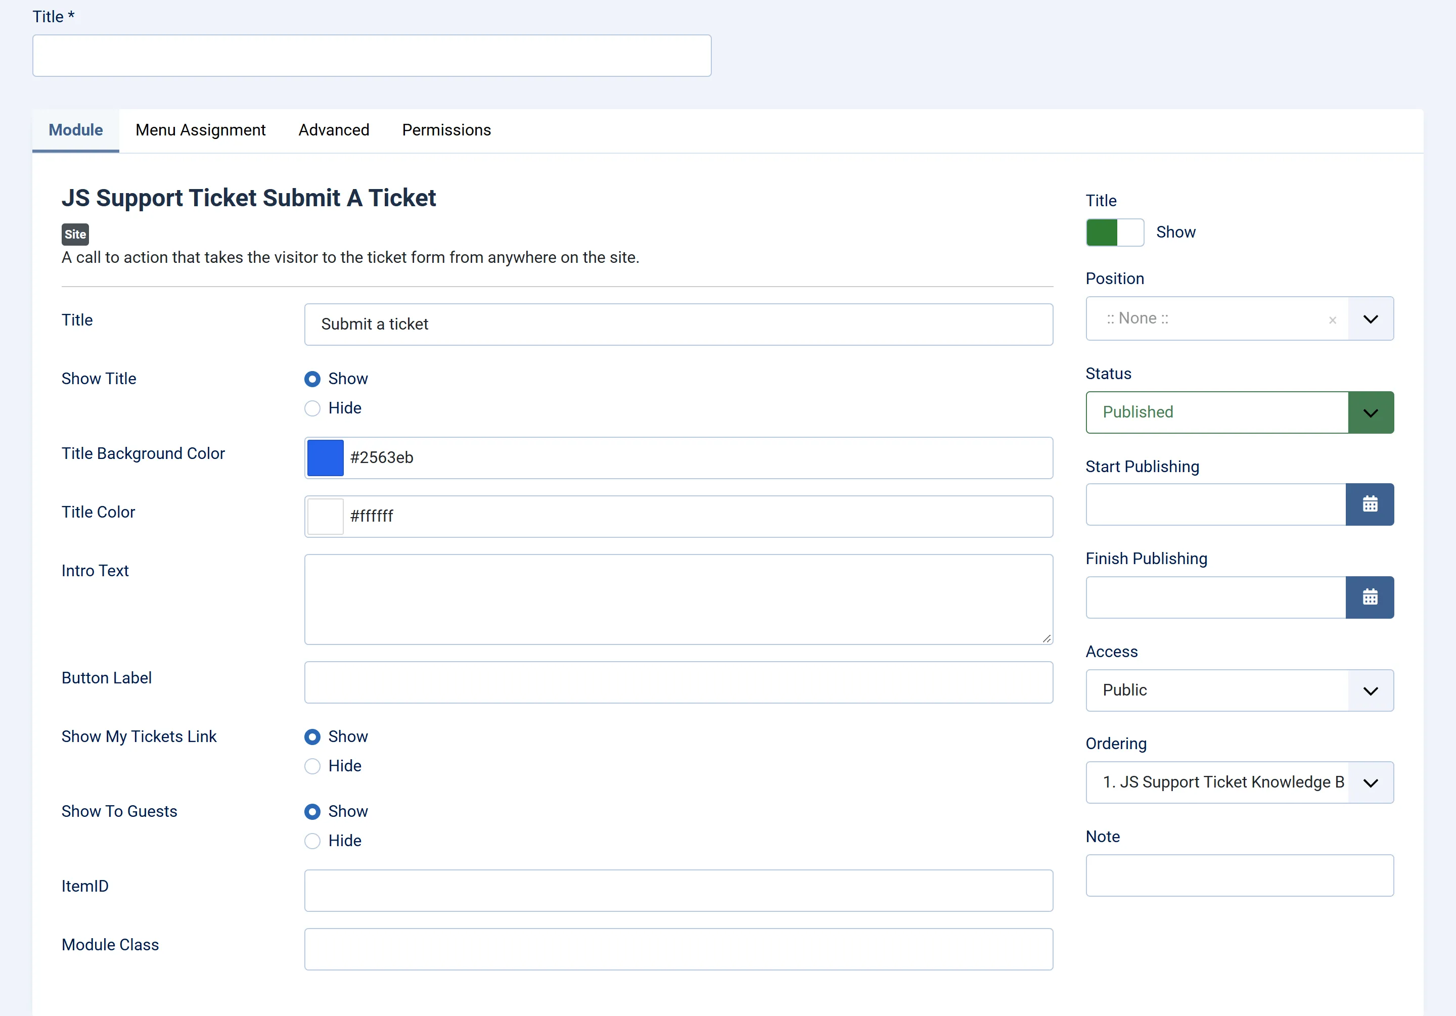Viewport: 1456px width, 1016px height.
Task: Click the JS Support Ticket Submit A Ticket heading
Action: [x=249, y=198]
